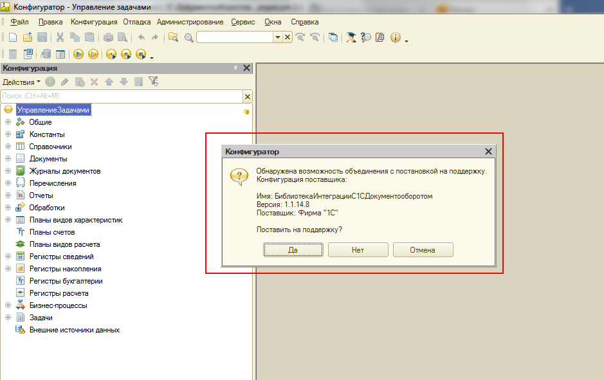Click the Move up arrow icon
Image resolution: width=604 pixels, height=380 pixels.
pos(109,82)
